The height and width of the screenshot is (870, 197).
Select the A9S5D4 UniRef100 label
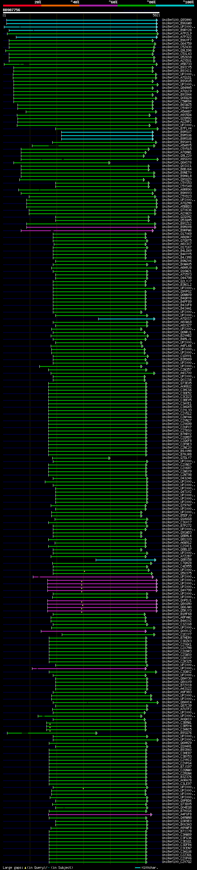(x=176, y=115)
